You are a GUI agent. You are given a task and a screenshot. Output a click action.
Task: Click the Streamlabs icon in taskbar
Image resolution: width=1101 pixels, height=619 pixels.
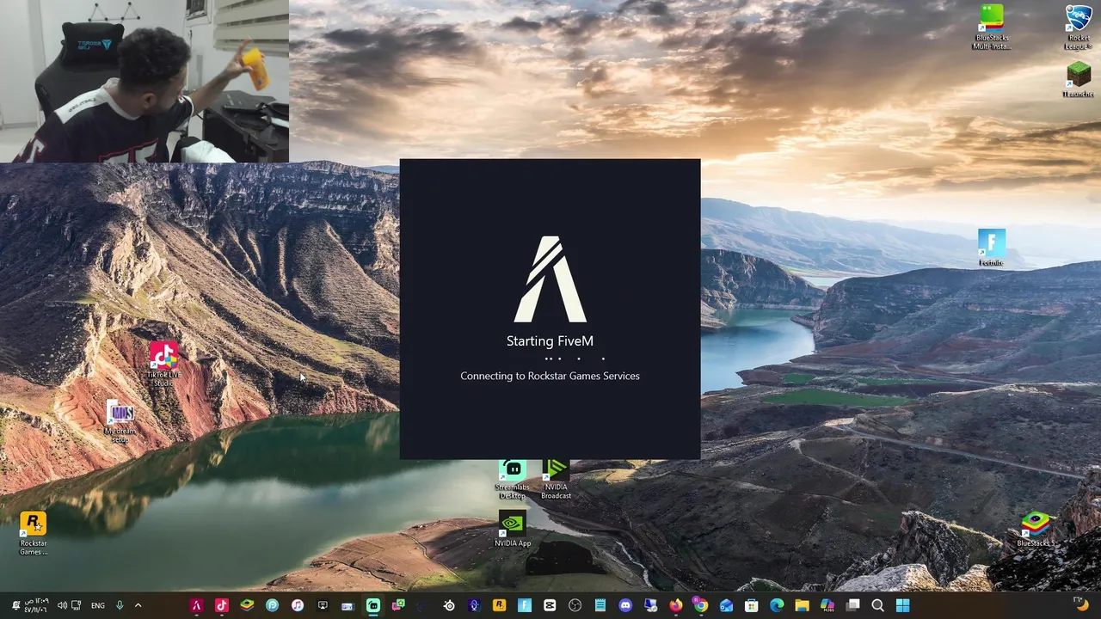(x=373, y=605)
